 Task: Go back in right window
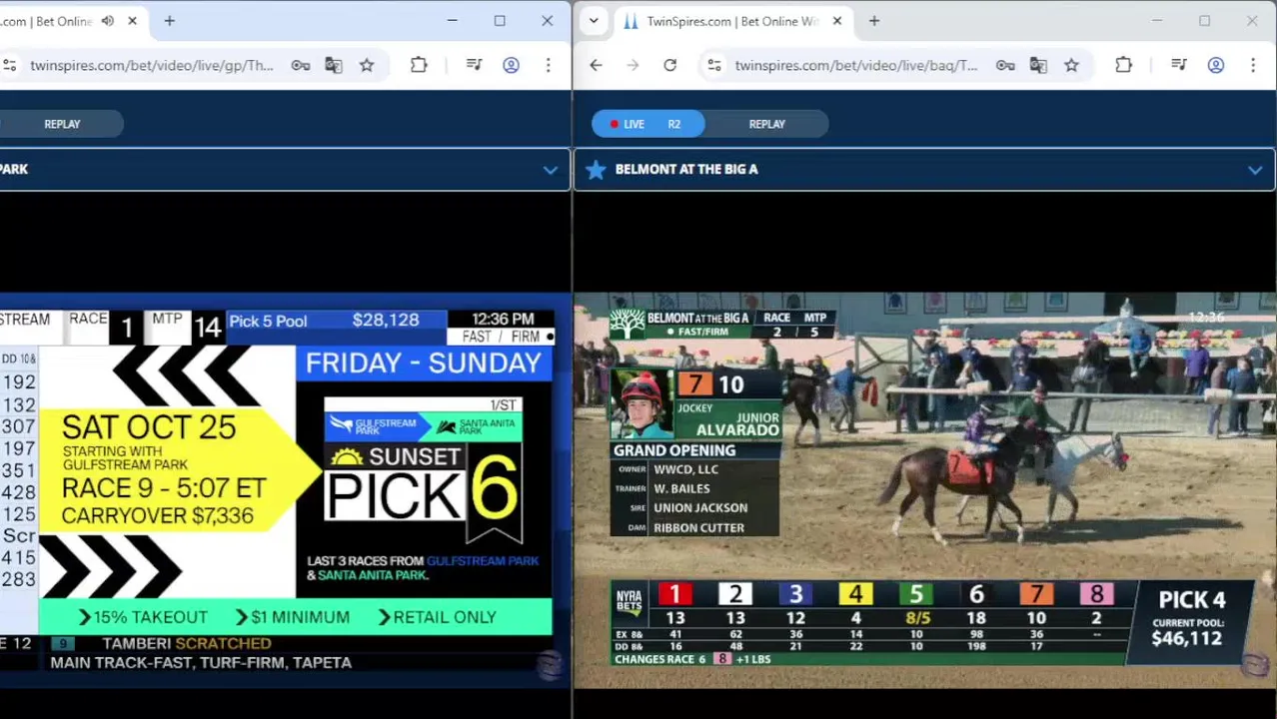point(596,65)
